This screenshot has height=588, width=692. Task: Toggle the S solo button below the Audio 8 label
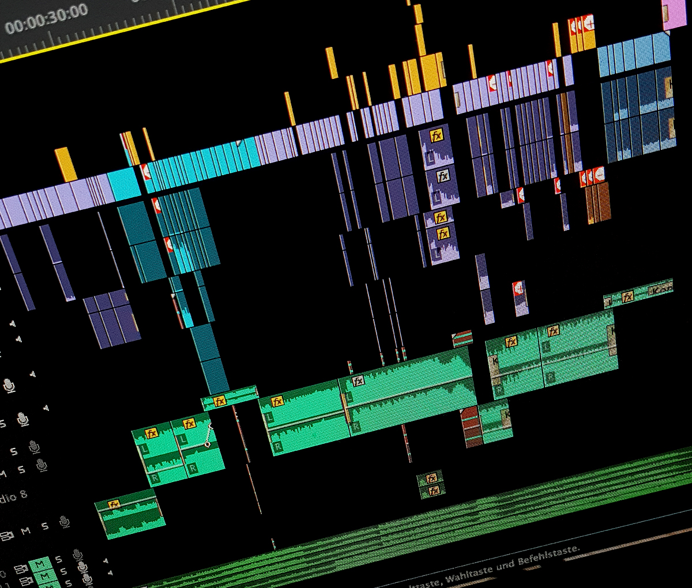[x=45, y=526]
